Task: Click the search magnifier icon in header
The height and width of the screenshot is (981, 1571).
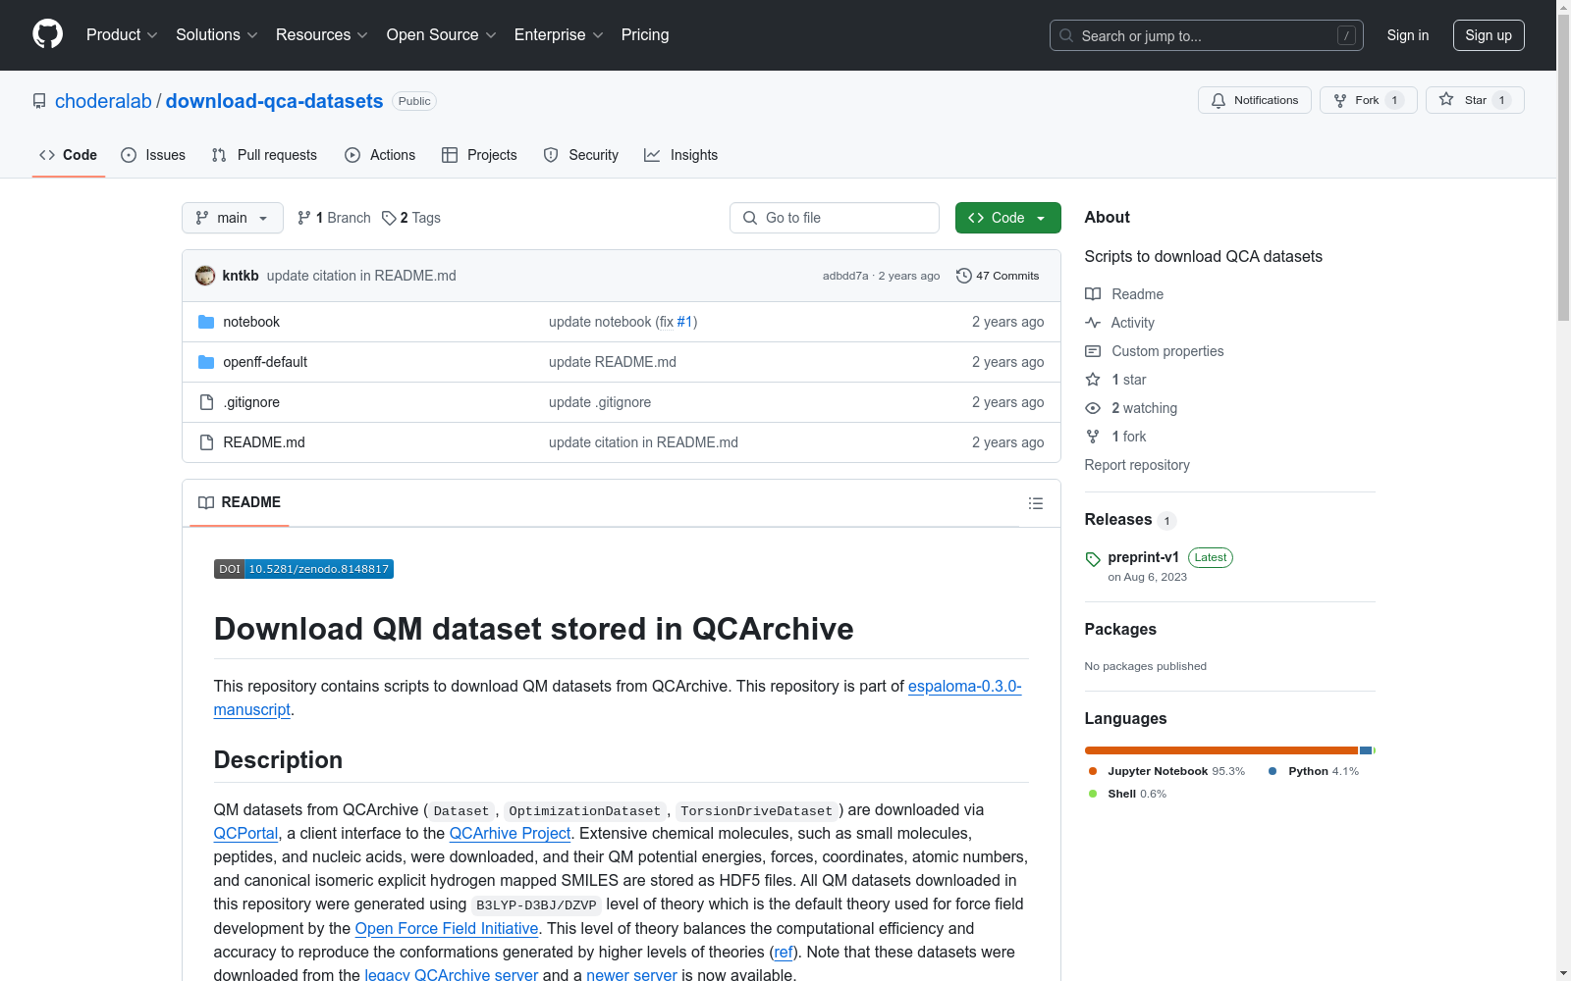Action: pos(1066,35)
